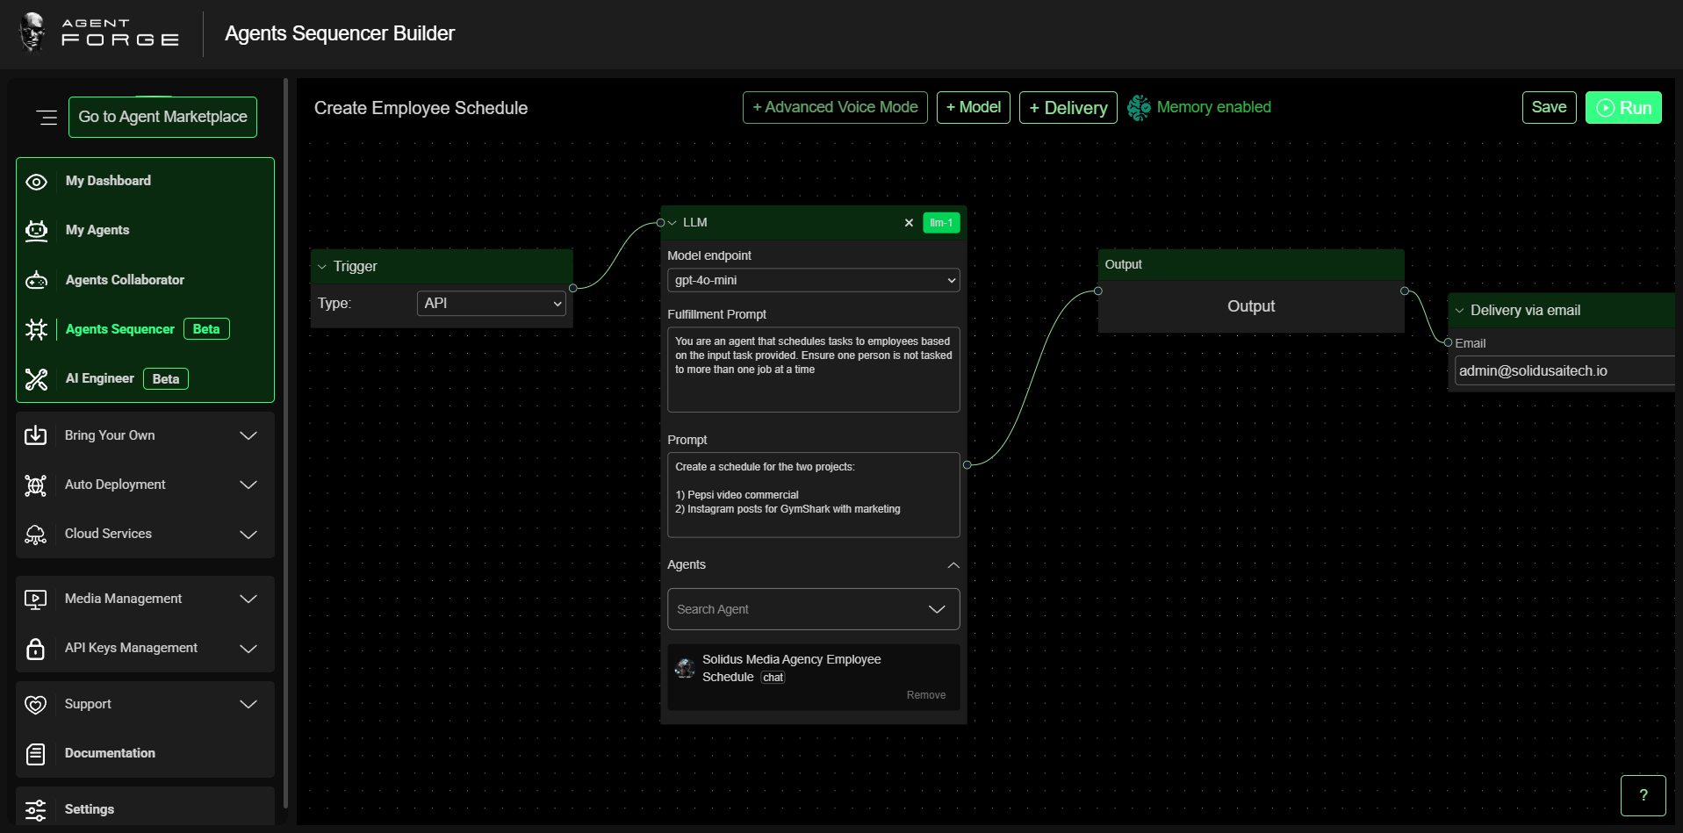This screenshot has height=833, width=1683.
Task: Select Agents Sequencer menu item
Action: pyautogui.click(x=120, y=329)
